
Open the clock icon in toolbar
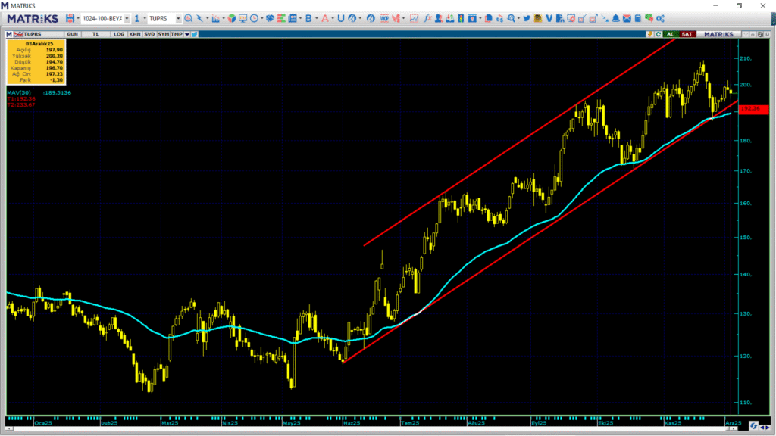[x=255, y=18]
